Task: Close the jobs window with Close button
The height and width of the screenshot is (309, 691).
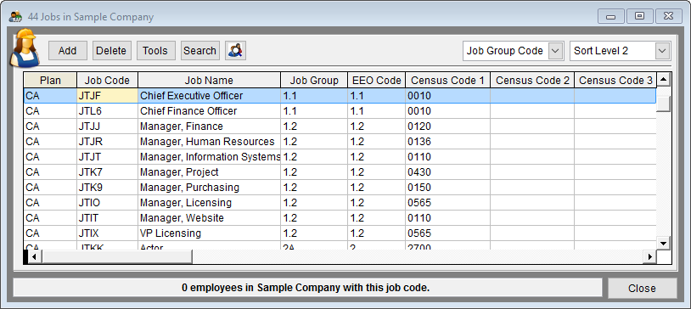Action: [642, 289]
